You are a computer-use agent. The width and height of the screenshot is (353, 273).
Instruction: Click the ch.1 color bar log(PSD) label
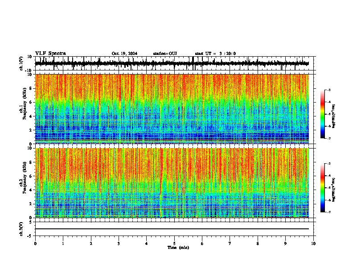click(333, 116)
